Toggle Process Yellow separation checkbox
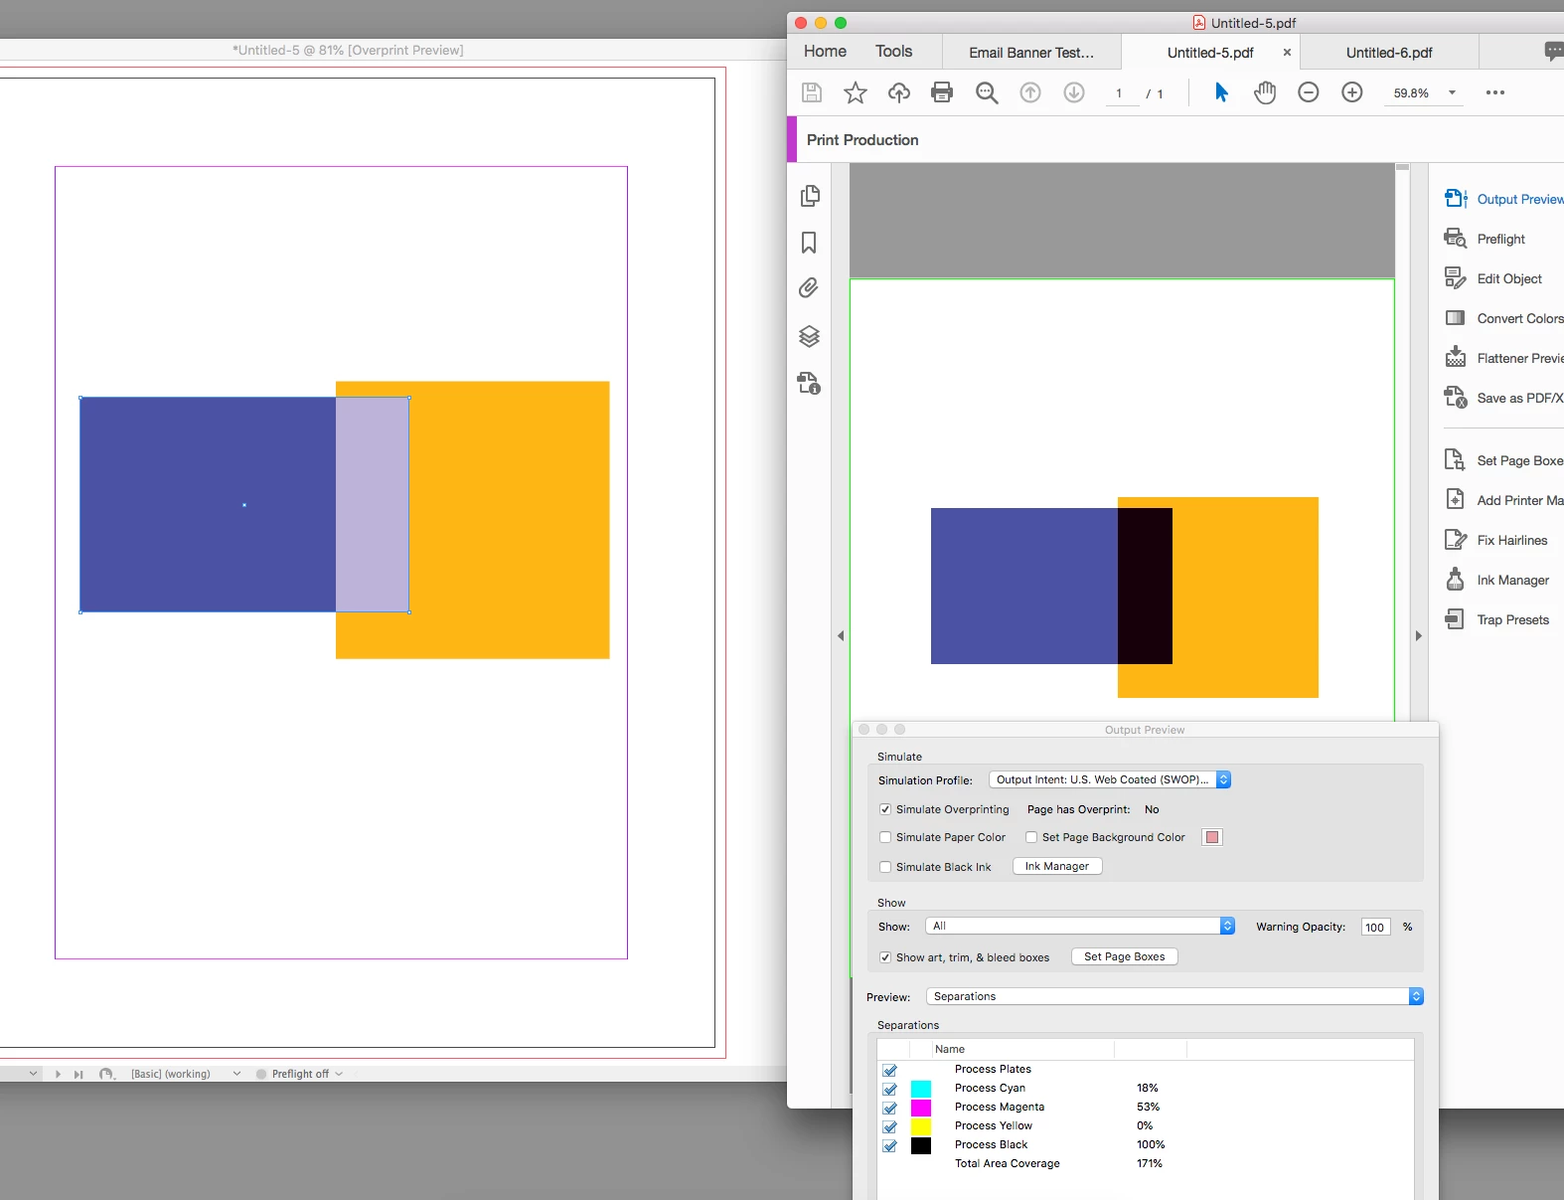The height and width of the screenshot is (1200, 1564). (889, 1126)
